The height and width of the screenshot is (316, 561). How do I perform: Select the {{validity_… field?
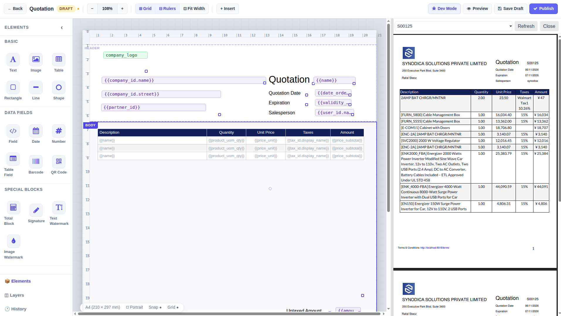pyautogui.click(x=333, y=103)
